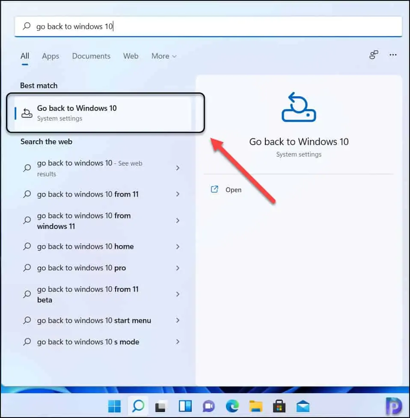The width and height of the screenshot is (410, 418).
Task: Expand arrow for 's mode' suggestion
Action: point(178,342)
